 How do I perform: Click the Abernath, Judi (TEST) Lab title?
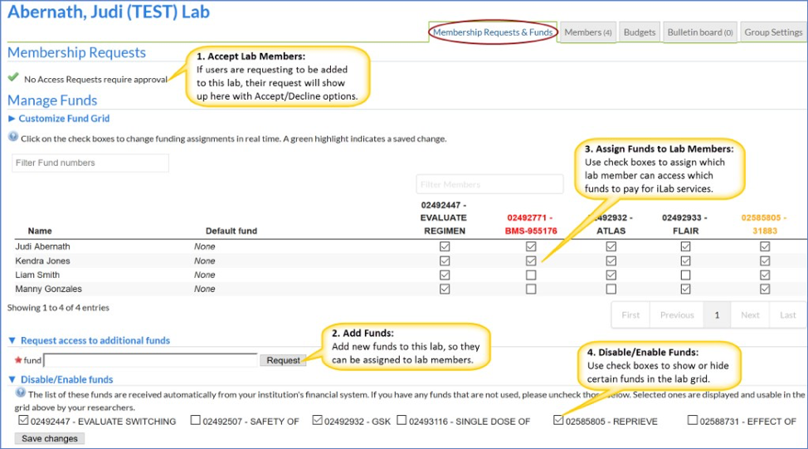point(109,12)
